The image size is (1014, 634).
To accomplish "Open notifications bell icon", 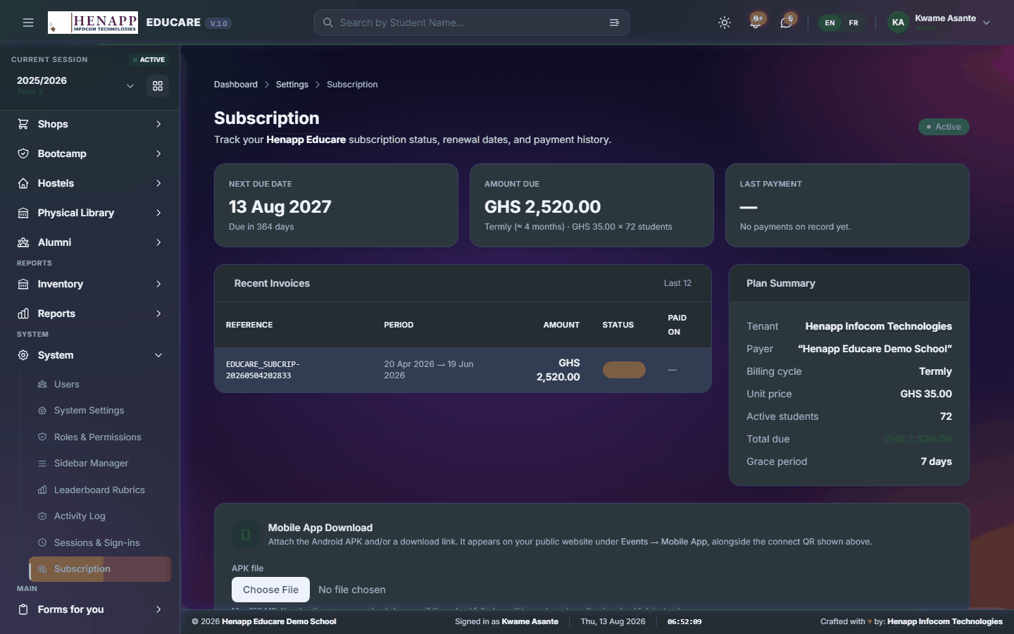I will 756,23.
